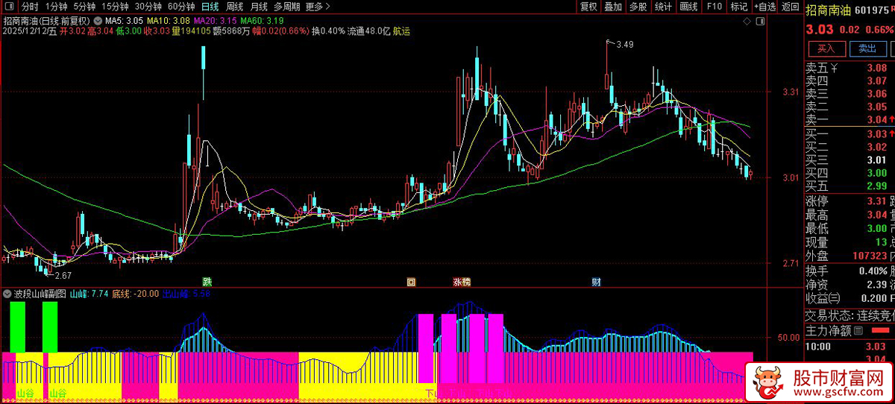Click the list icon beside 主力净额

858,331
